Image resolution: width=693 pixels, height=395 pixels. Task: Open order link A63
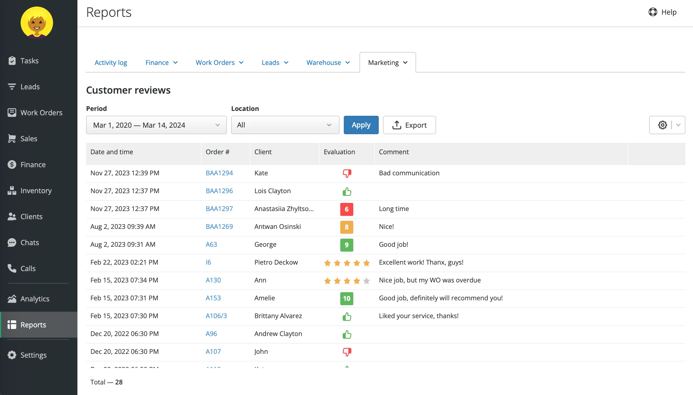pos(211,244)
